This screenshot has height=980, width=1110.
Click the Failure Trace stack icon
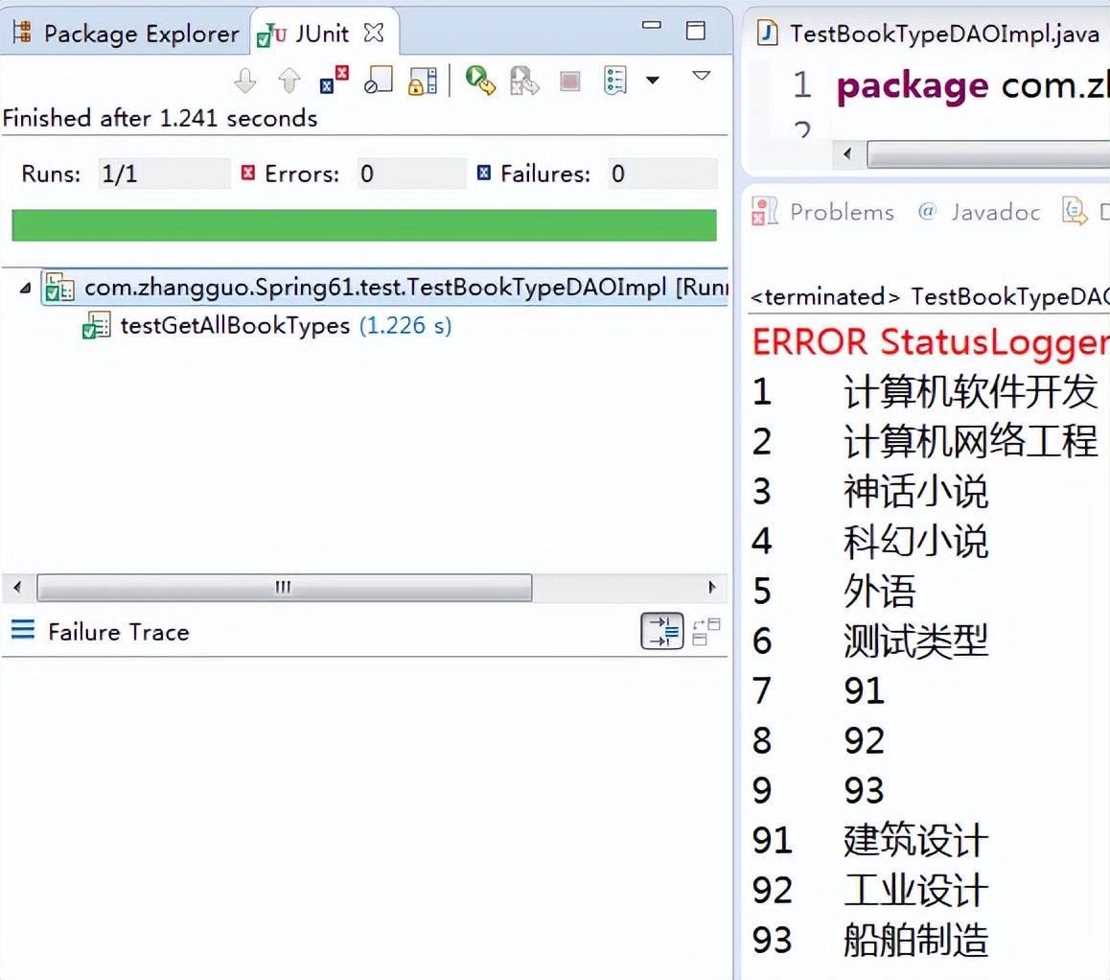[23, 629]
